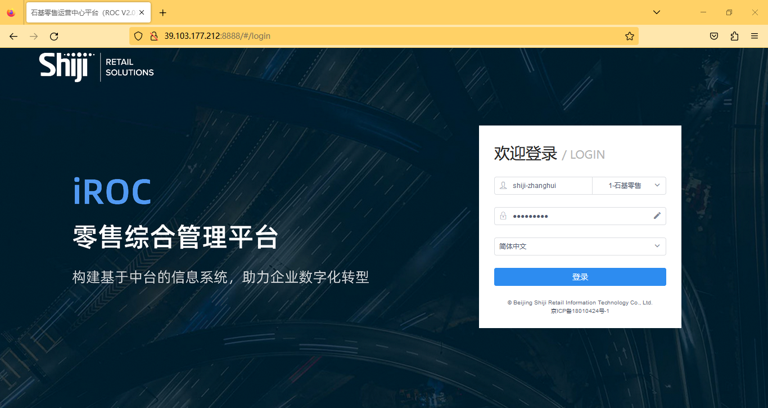Click the insecure connection lock icon
Screen dimensions: 768x408
[x=153, y=36]
